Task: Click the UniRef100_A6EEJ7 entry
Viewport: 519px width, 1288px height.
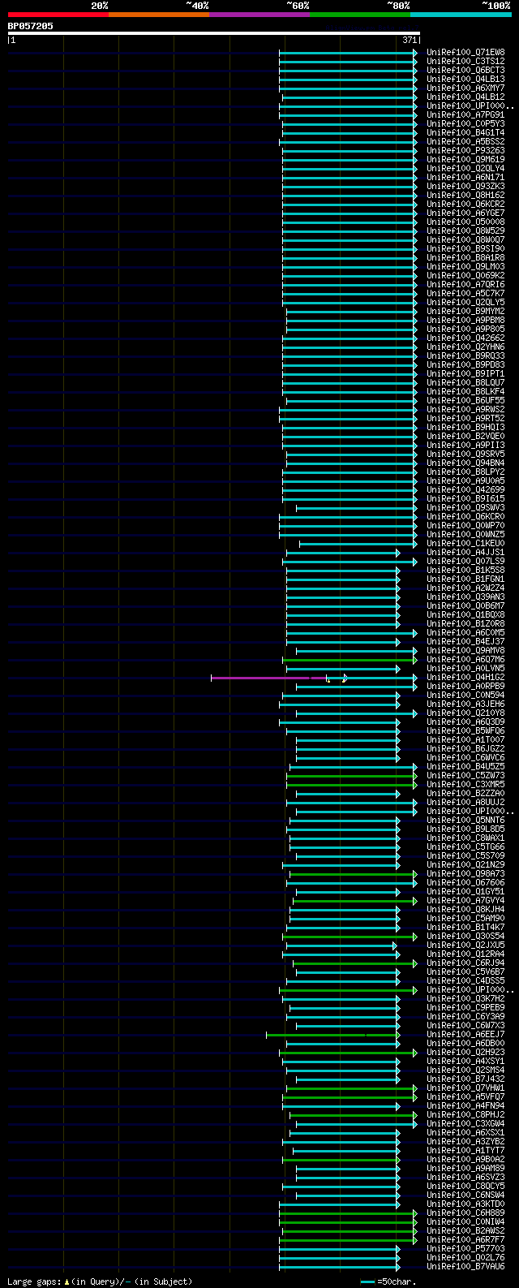Action: coord(465,1034)
